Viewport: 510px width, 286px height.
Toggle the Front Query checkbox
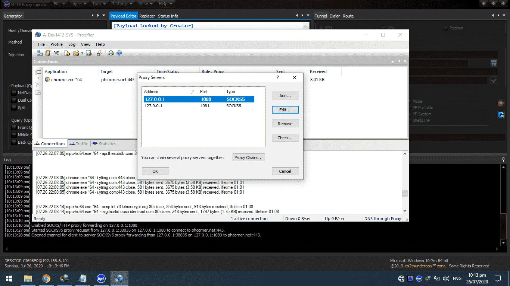(14, 127)
